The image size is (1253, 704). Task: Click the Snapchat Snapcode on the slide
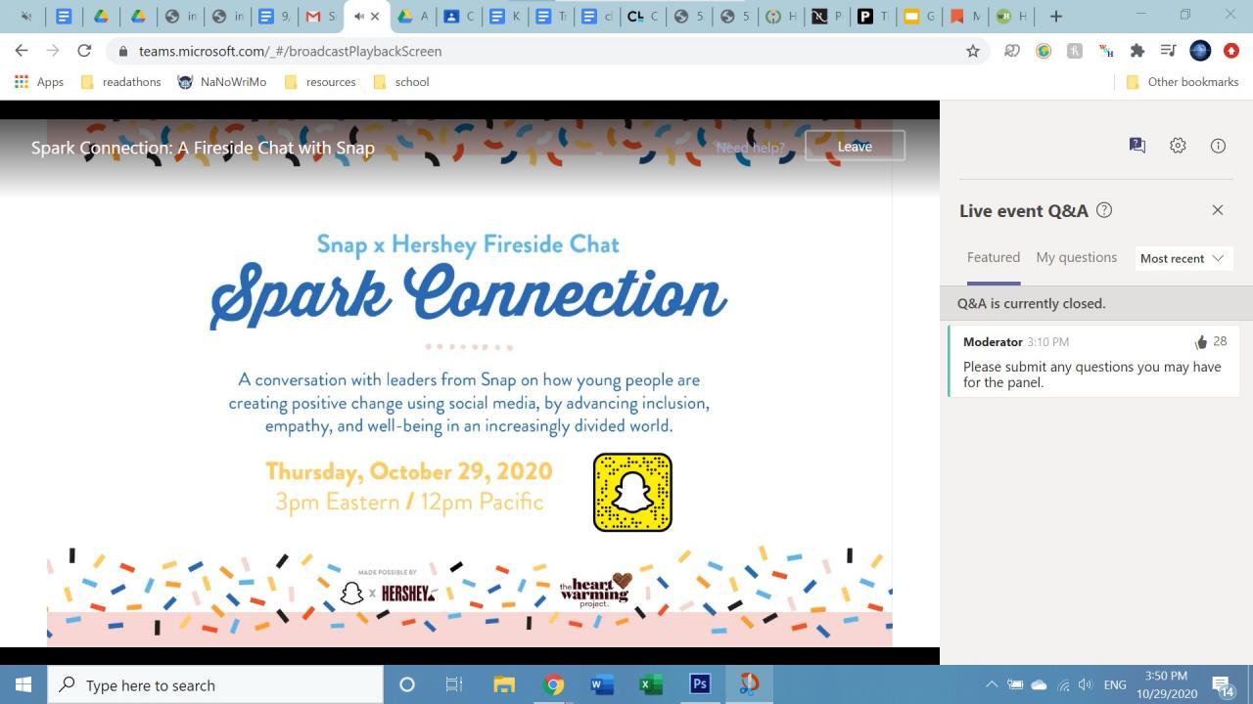(632, 493)
